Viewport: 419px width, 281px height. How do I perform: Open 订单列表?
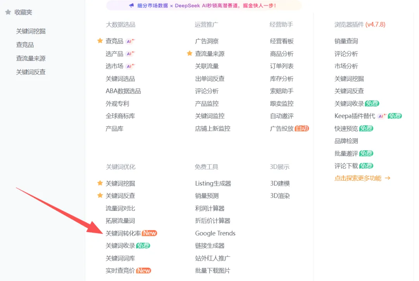point(282,66)
